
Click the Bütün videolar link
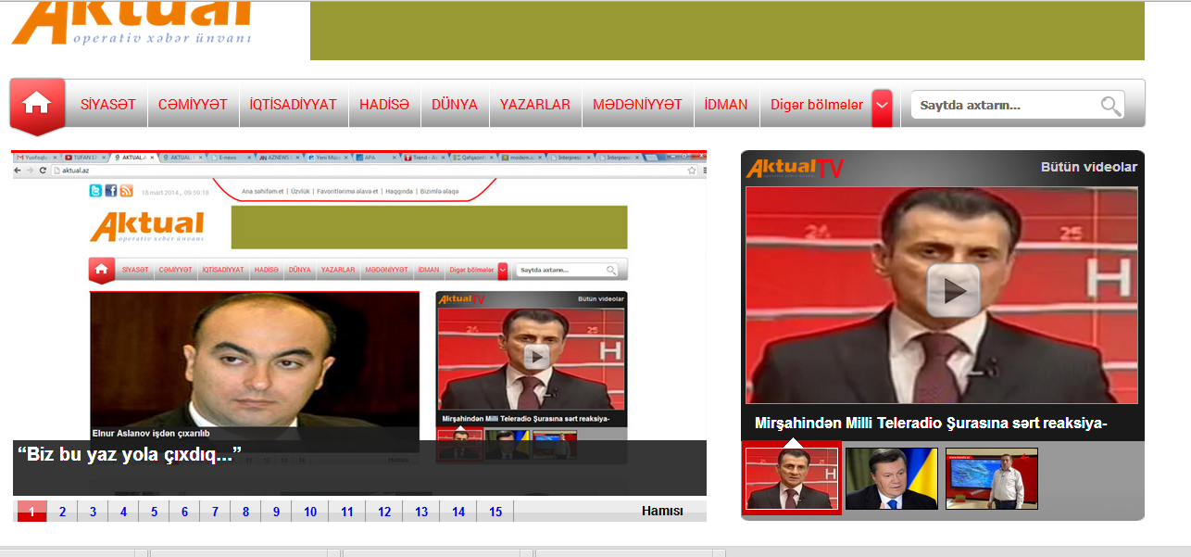click(1088, 167)
